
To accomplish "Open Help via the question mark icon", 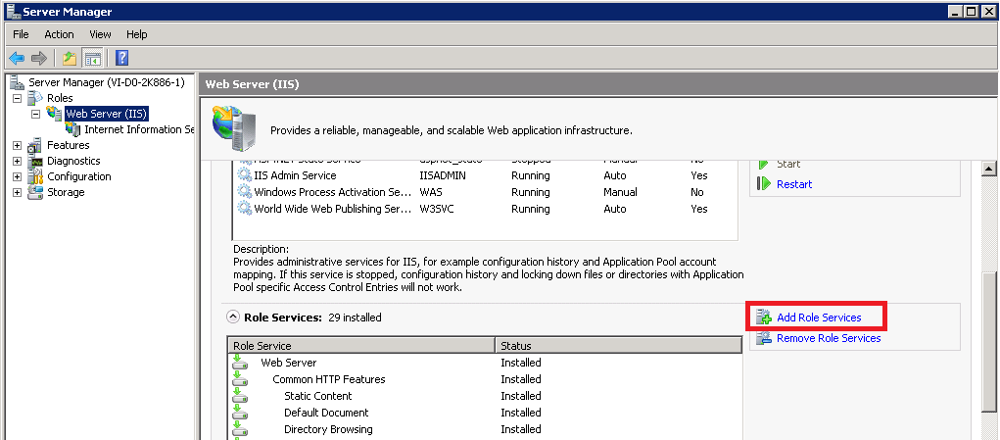I will click(121, 59).
